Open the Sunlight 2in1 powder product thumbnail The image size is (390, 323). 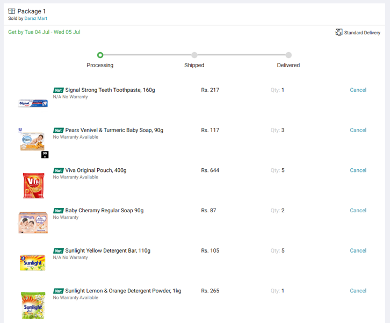pos(33,305)
